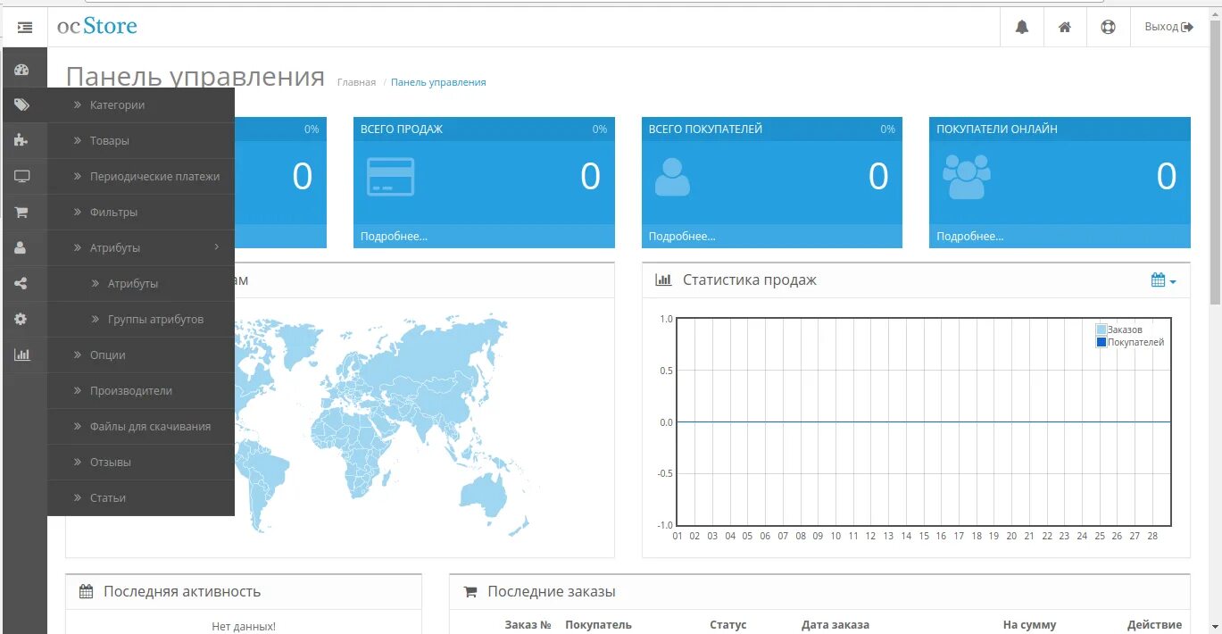This screenshot has height=634, width=1222.
Task: Open Фильтры in the catalog menu
Action: tap(141, 212)
